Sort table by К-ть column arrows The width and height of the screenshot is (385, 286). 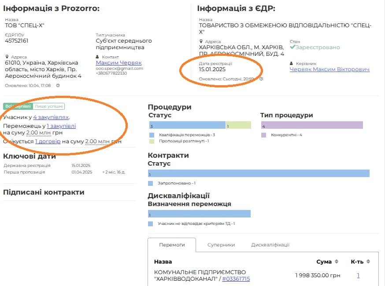click(x=368, y=262)
